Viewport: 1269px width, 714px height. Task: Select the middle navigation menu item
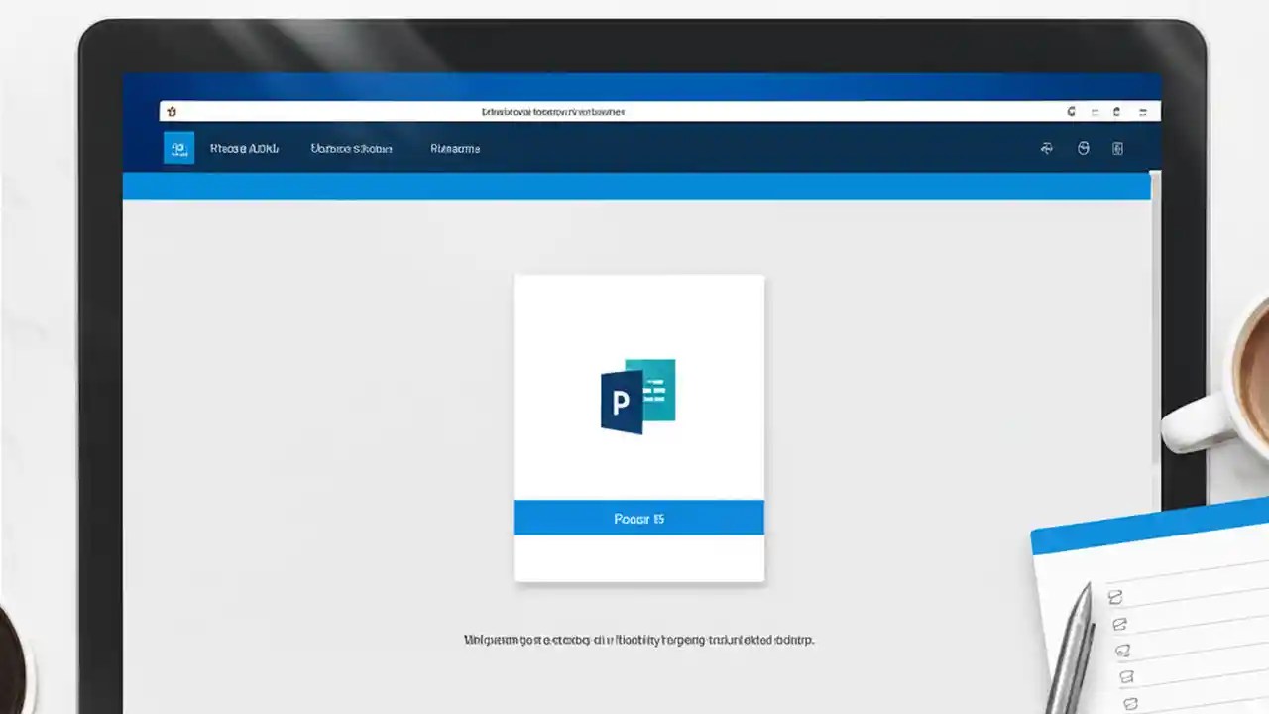tap(352, 148)
